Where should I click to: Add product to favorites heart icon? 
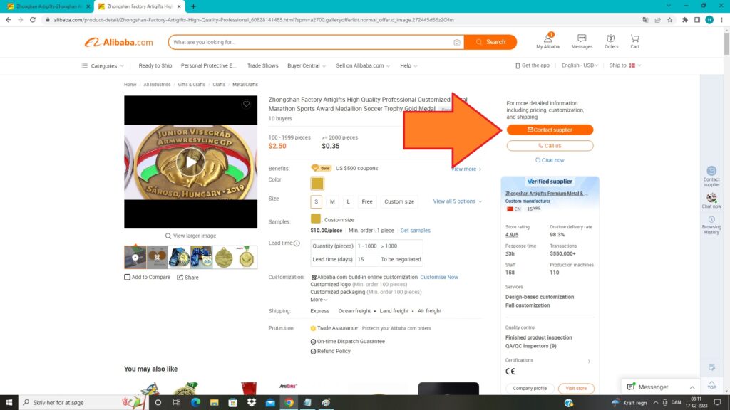point(246,105)
